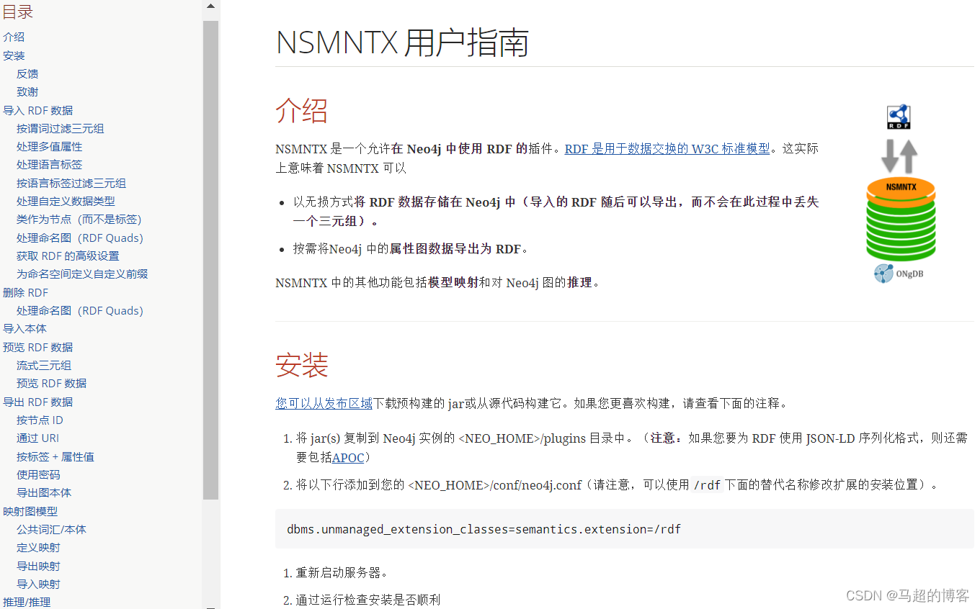Click the dbms.unmanaged_extension_classes code block

625,529
